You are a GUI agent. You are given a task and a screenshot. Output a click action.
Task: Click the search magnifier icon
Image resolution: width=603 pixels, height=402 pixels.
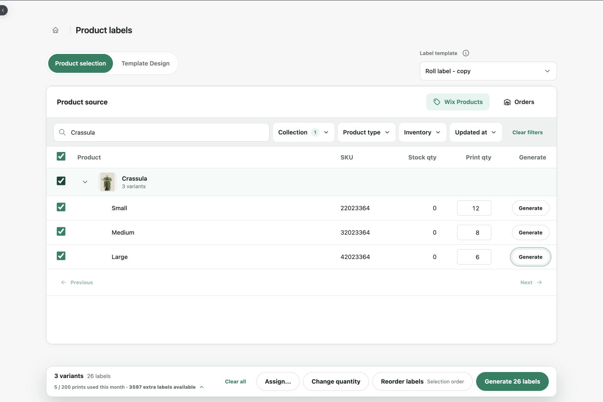click(x=62, y=132)
